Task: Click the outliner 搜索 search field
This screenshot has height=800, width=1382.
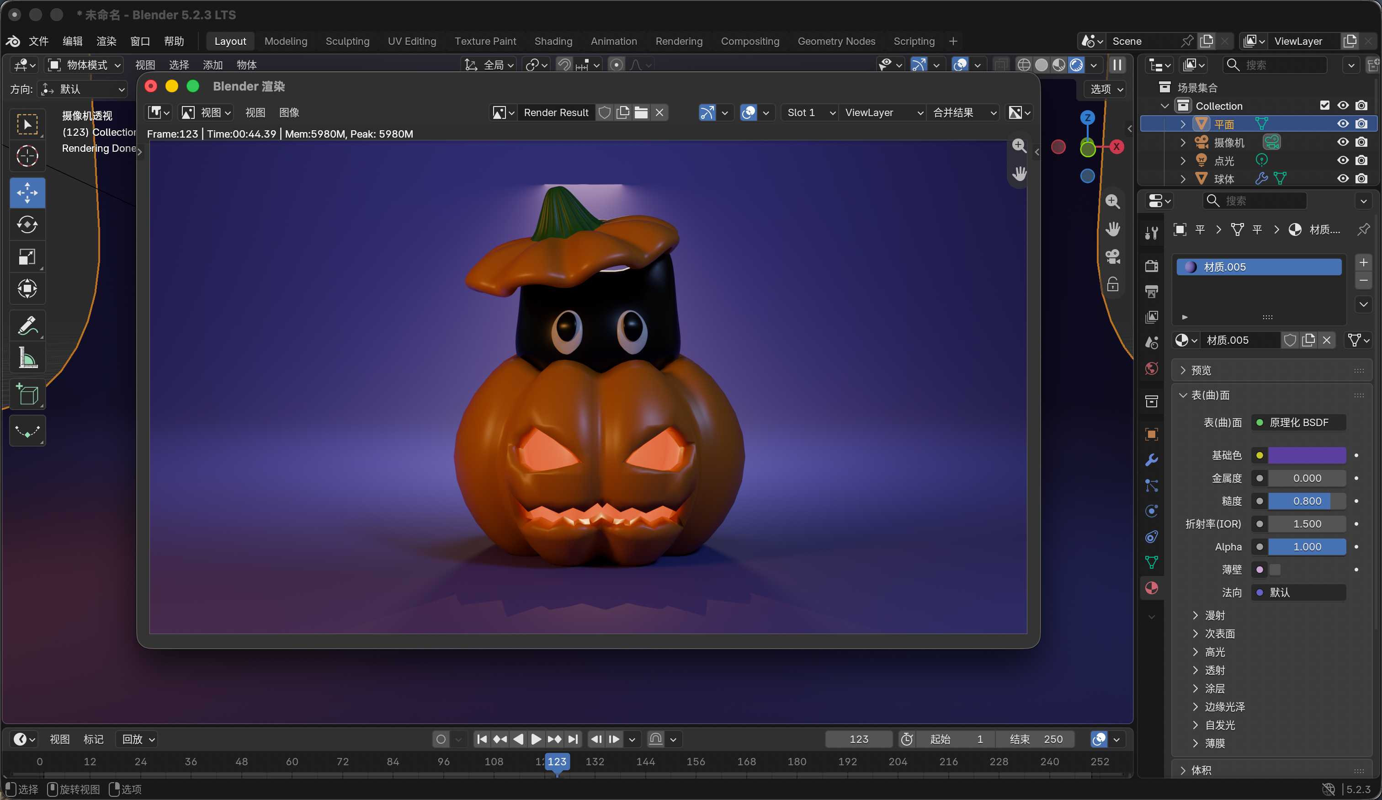Action: (x=1275, y=65)
